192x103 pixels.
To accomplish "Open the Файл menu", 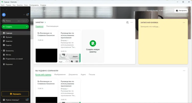I will tap(3, 5).
